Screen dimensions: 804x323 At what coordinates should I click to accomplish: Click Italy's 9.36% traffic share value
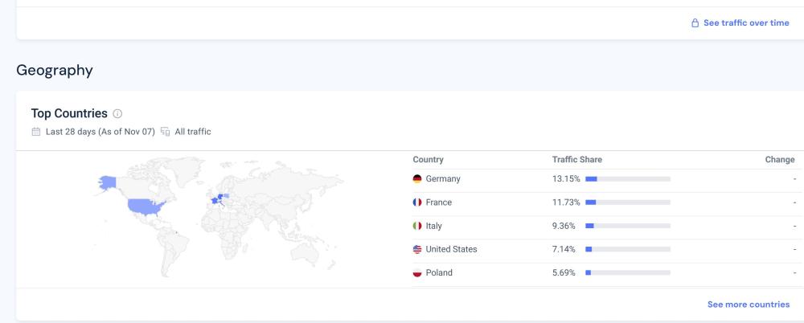(x=565, y=226)
